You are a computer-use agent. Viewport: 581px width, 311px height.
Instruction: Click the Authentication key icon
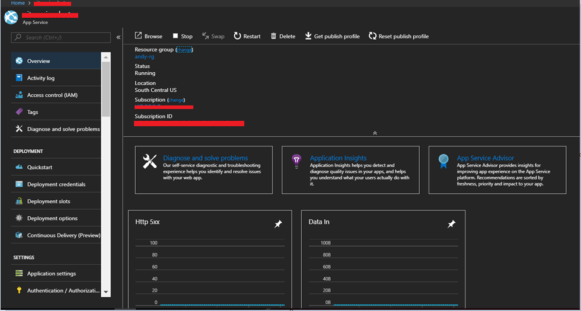[19, 290]
